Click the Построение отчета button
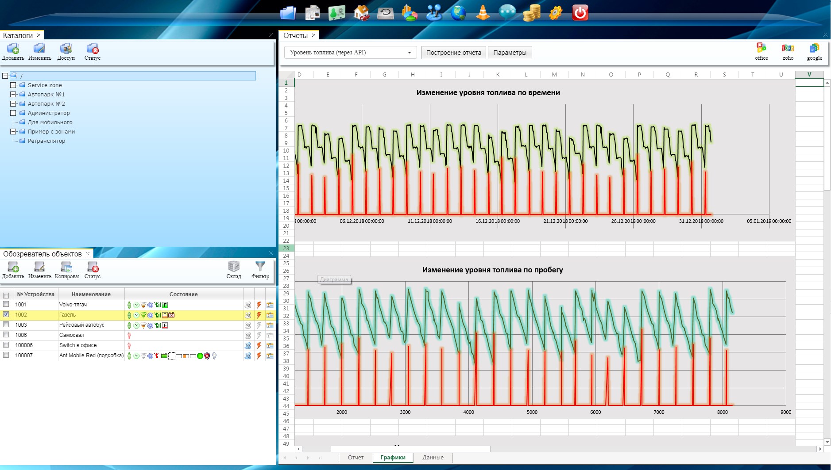 pyautogui.click(x=454, y=53)
